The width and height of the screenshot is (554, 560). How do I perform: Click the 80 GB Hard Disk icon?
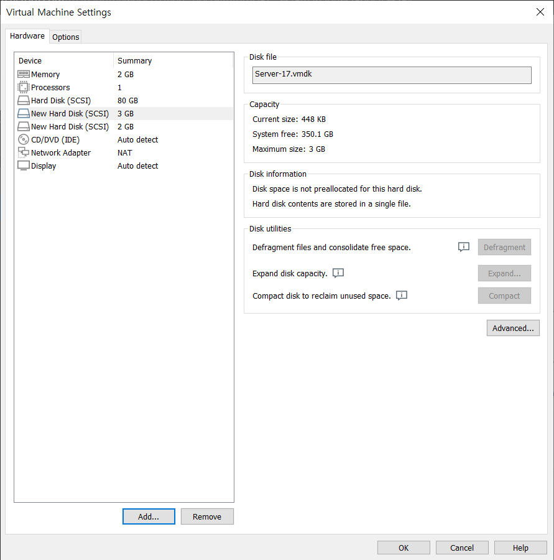click(x=23, y=100)
